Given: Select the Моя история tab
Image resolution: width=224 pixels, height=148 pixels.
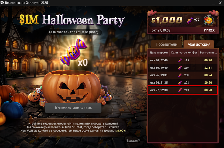Looking at the screenshot, I should 199,44.
